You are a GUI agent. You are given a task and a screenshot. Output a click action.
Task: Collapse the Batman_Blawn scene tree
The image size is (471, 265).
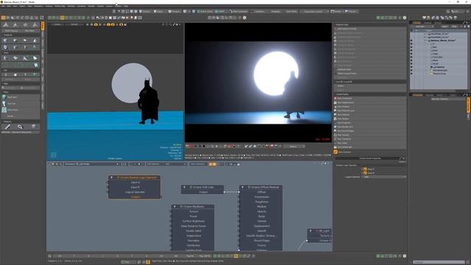(425, 40)
